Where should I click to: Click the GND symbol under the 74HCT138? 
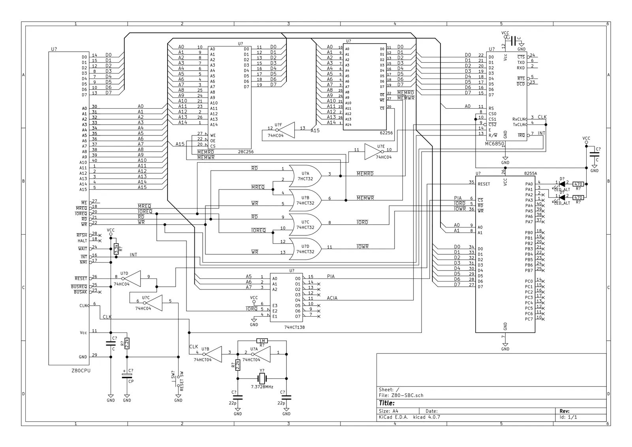click(254, 323)
